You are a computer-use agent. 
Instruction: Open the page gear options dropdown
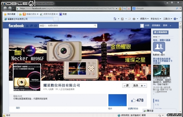[143, 86]
